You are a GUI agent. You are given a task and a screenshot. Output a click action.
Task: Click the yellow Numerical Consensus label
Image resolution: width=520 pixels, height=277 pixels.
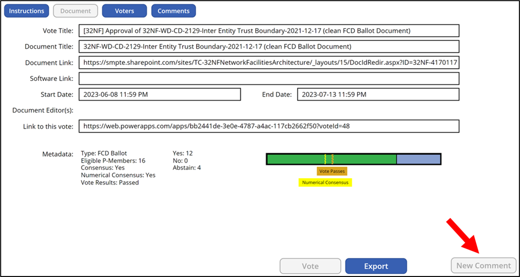[325, 183]
